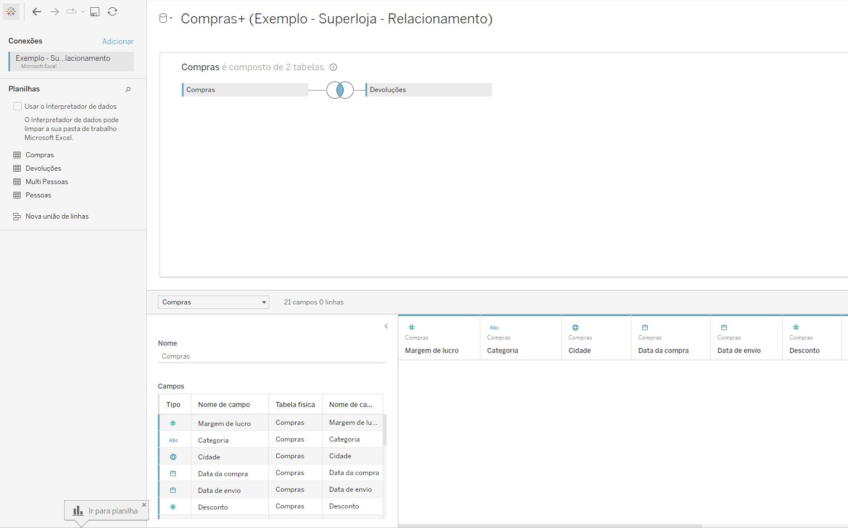Open the join Venn diagram icon

coord(340,90)
